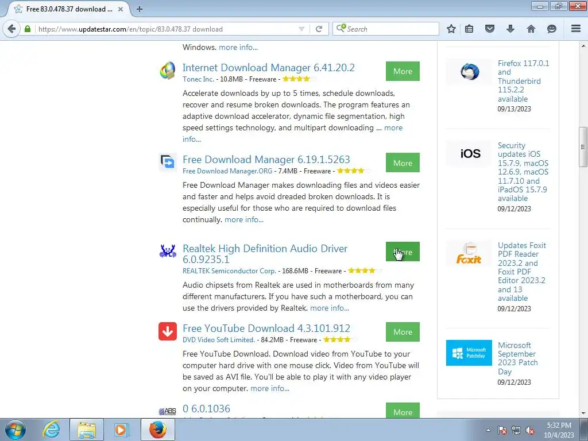Click Firefox icon in the taskbar
This screenshot has width=588, height=441.
coord(157,430)
